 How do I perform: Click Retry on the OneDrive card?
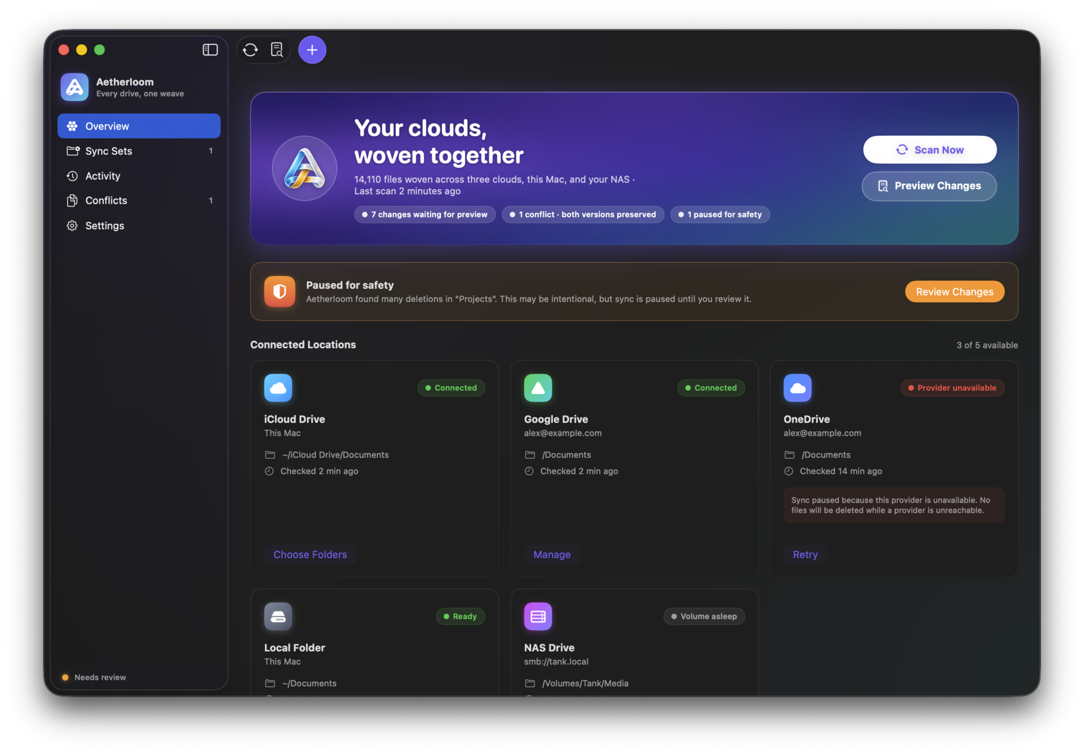click(x=805, y=554)
